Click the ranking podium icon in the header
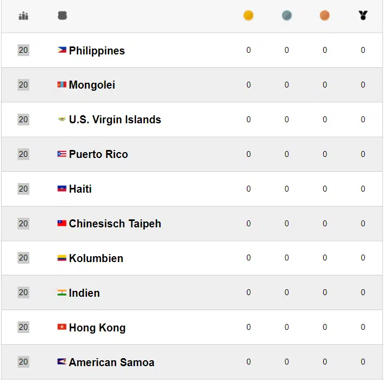 point(23,15)
